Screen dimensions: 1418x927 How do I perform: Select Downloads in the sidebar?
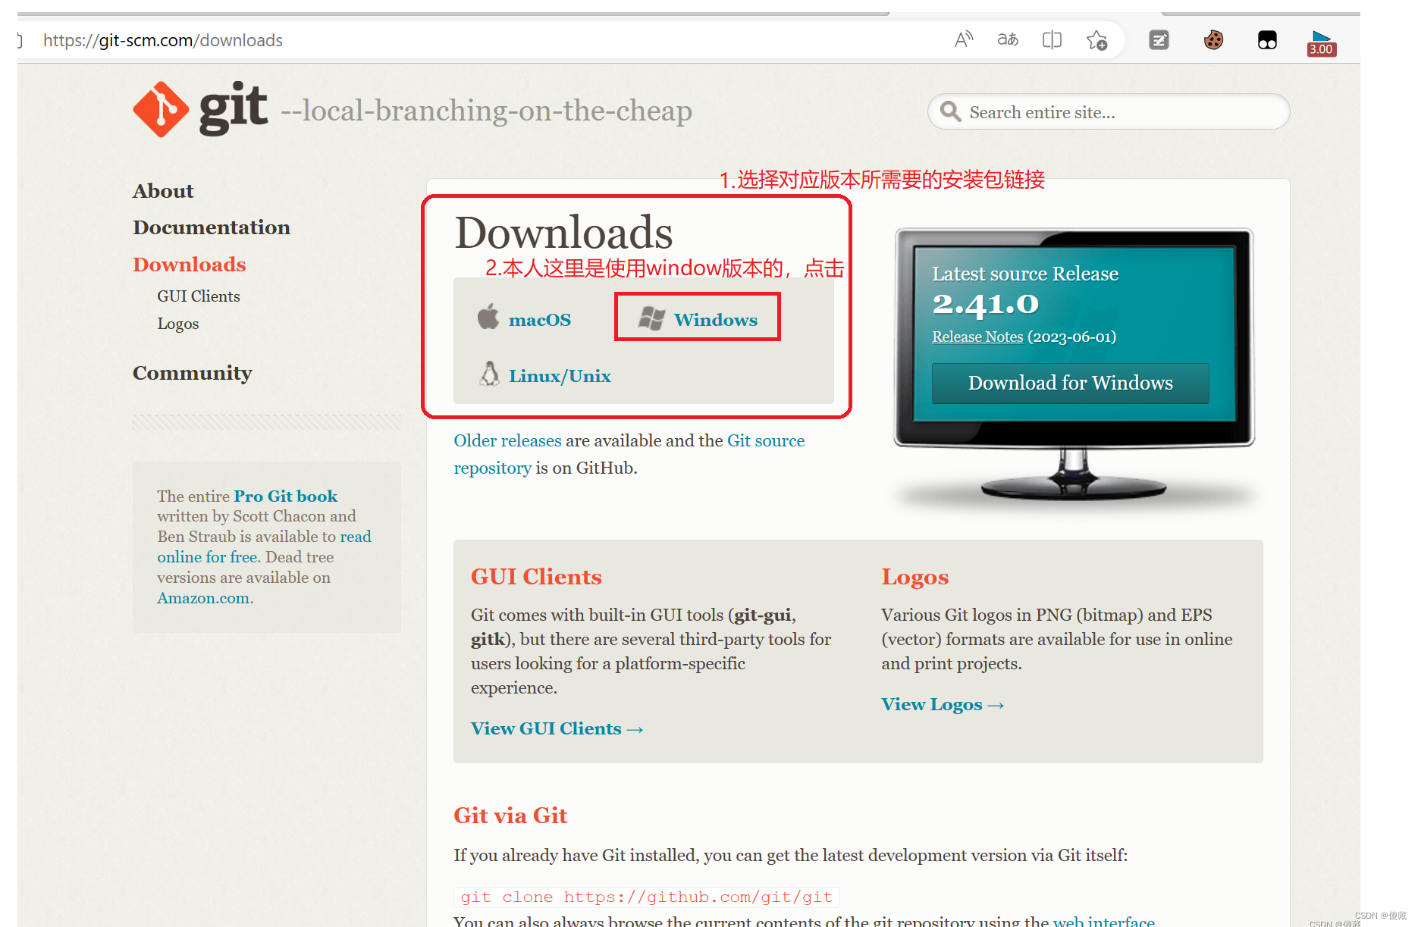coord(190,264)
